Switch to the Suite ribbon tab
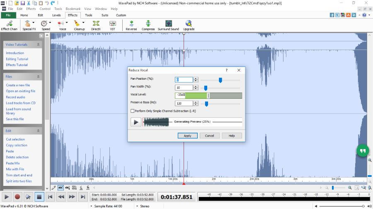The width and height of the screenshot is (373, 209). click(105, 15)
